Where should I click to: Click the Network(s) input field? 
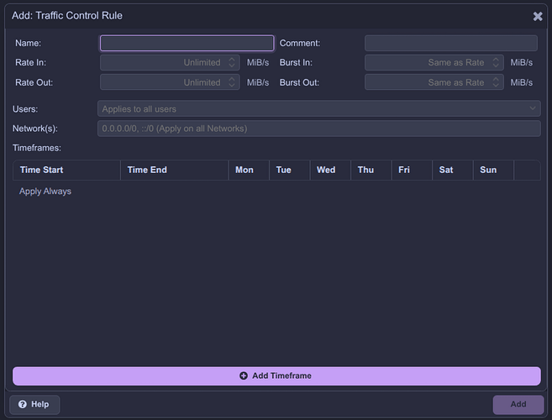[x=318, y=129]
